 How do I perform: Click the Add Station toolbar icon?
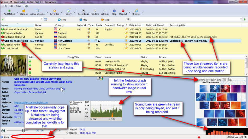[9, 12]
